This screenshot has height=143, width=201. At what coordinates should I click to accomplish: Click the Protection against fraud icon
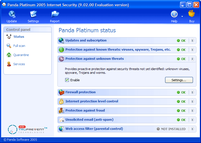click(61, 111)
